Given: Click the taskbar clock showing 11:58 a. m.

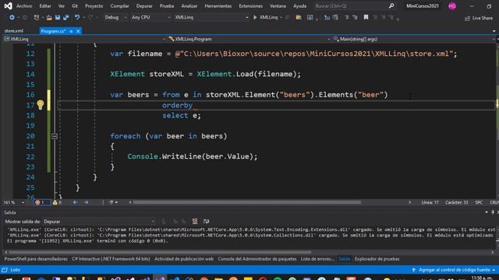Looking at the screenshot, I should coord(483,278).
